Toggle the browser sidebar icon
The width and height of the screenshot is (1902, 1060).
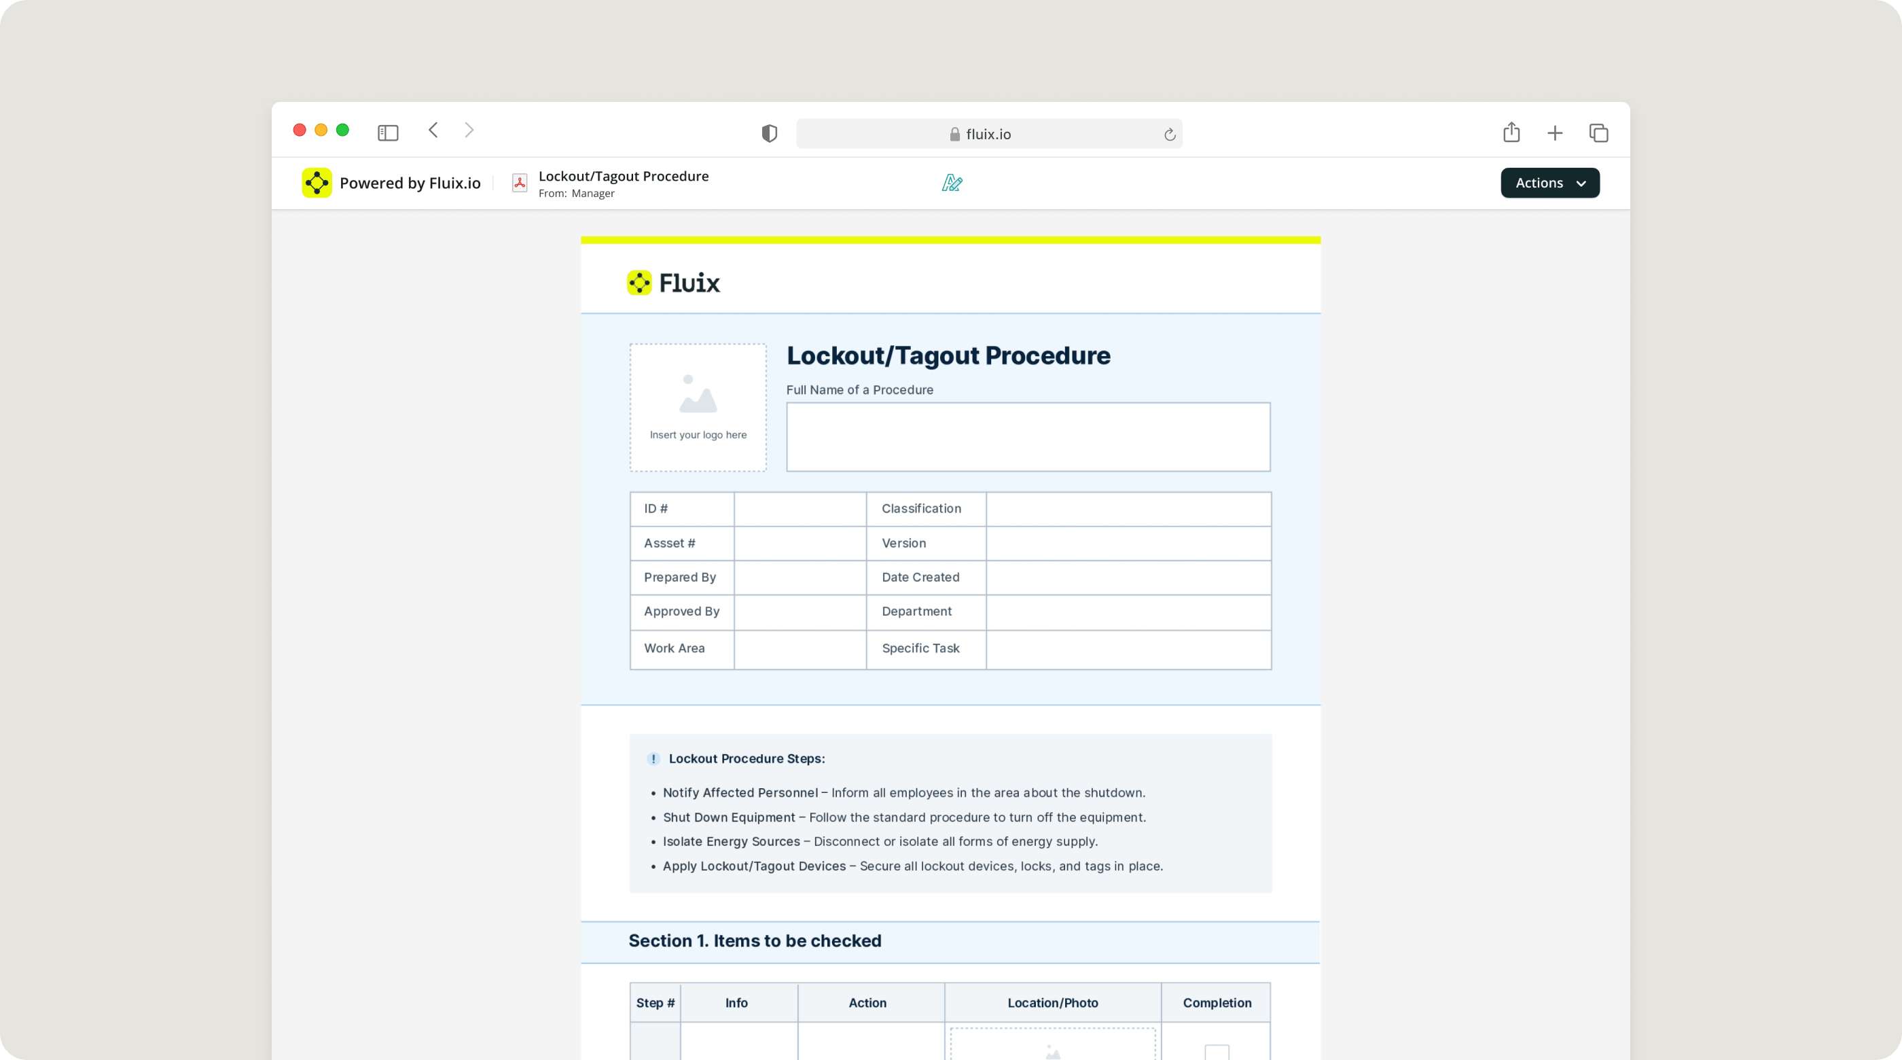click(388, 133)
